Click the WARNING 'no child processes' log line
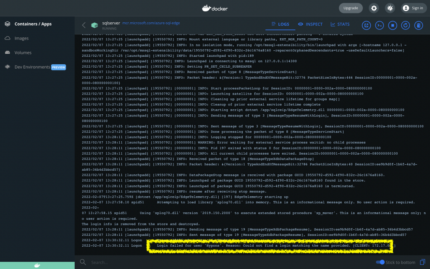This screenshot has height=269, width=430. tap(223, 142)
